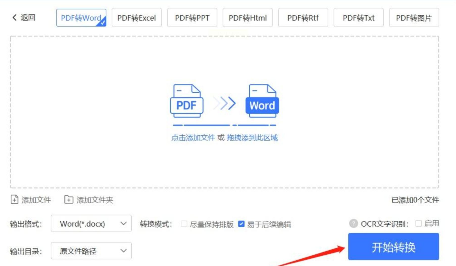Switch to PDF转Rtf conversion

(303, 18)
